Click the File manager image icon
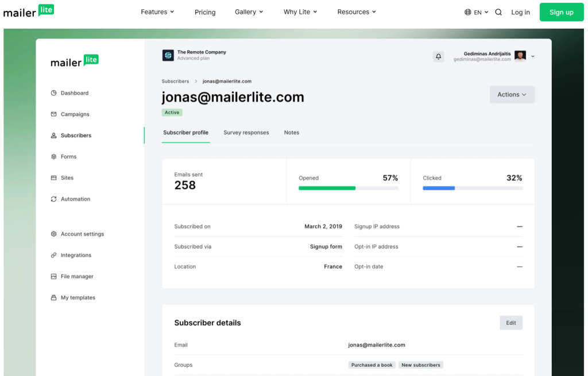 pos(53,276)
